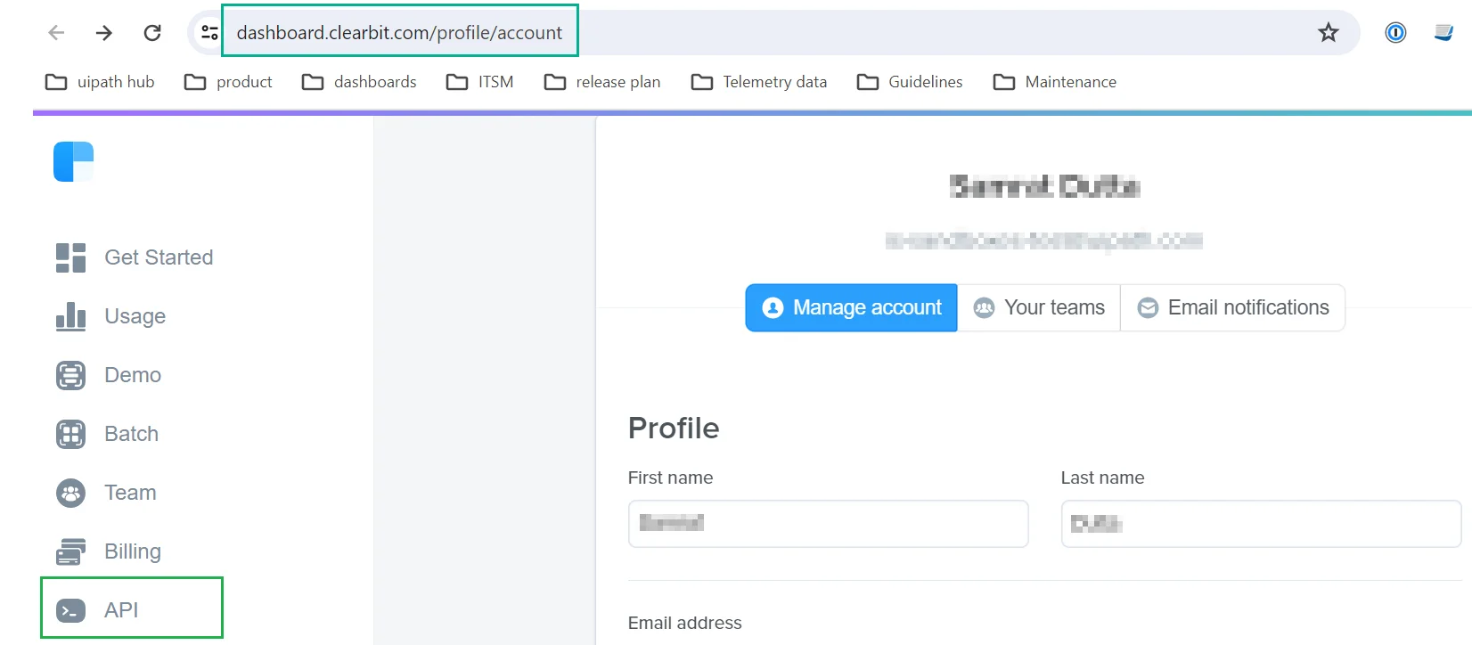
Task: Expand the uipath hub bookmarks folder
Action: click(x=100, y=82)
